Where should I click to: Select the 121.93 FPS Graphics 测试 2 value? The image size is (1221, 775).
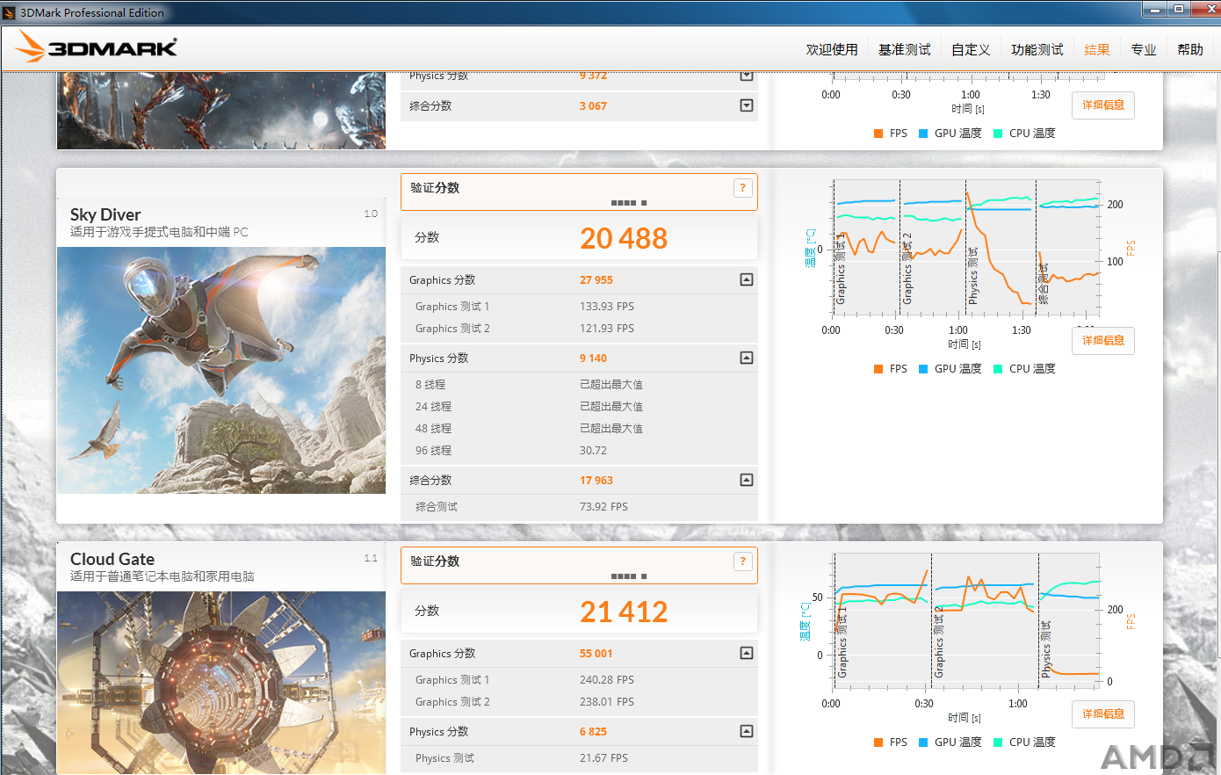point(607,328)
